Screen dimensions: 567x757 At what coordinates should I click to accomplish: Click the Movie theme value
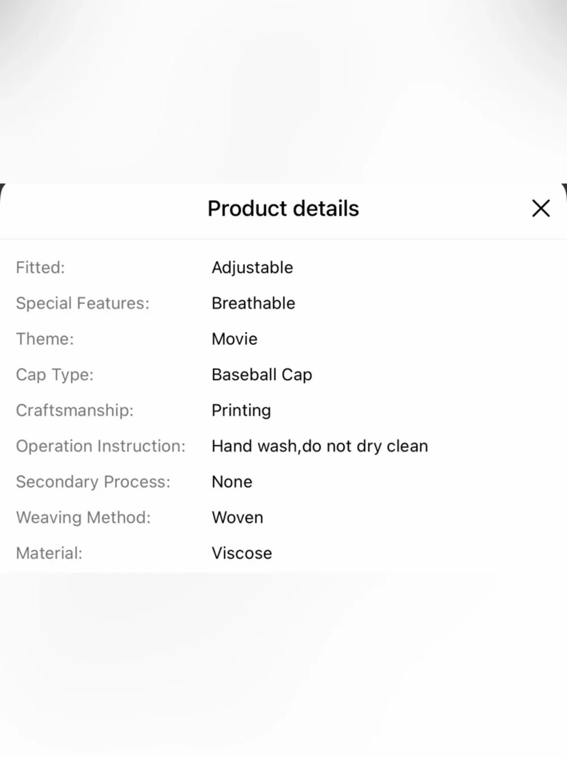pos(234,339)
